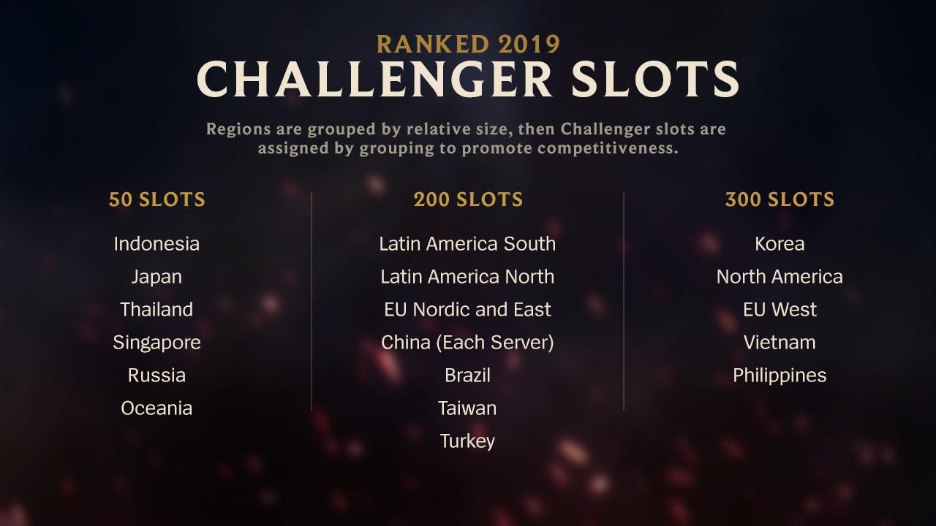This screenshot has height=526, width=936.
Task: Click the 50 SLOTS column header
Action: (156, 199)
